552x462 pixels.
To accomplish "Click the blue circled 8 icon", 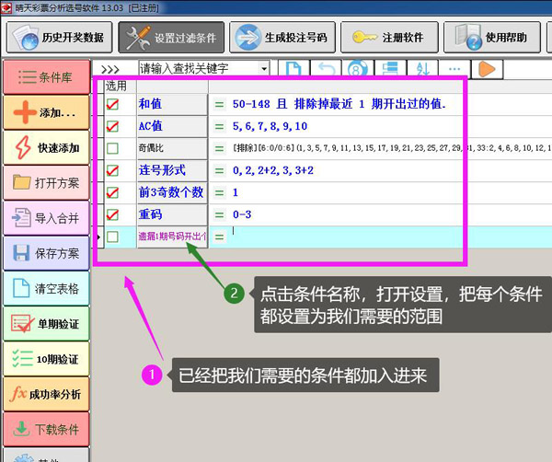I will tap(357, 69).
